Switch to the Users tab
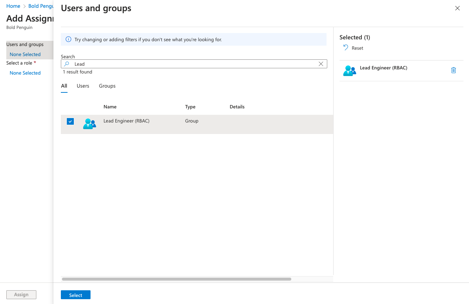The width and height of the screenshot is (469, 304). click(83, 86)
